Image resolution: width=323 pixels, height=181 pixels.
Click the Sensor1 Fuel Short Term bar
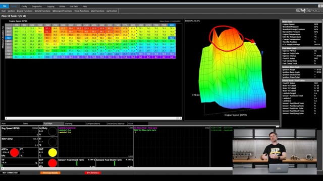(x=77, y=163)
